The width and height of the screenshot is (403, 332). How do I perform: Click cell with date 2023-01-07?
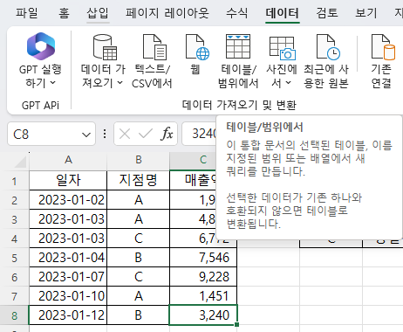(68, 277)
